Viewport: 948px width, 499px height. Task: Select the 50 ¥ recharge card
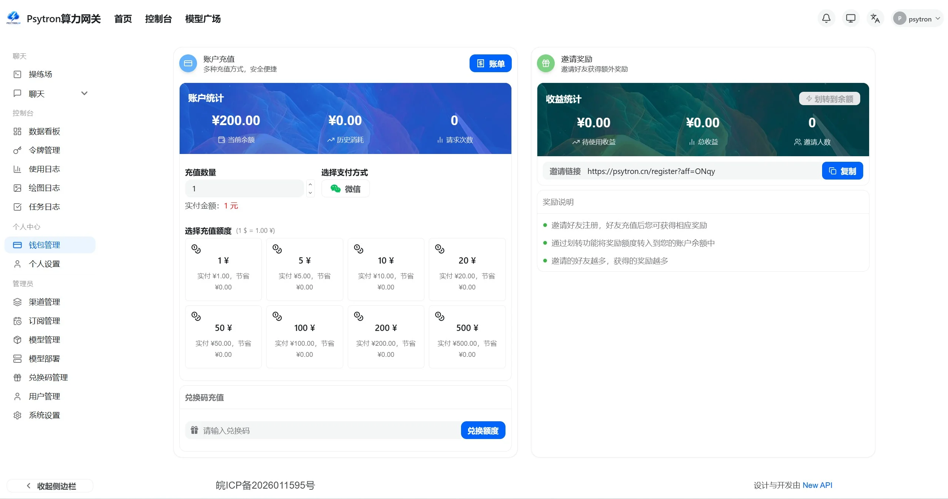[x=223, y=336]
